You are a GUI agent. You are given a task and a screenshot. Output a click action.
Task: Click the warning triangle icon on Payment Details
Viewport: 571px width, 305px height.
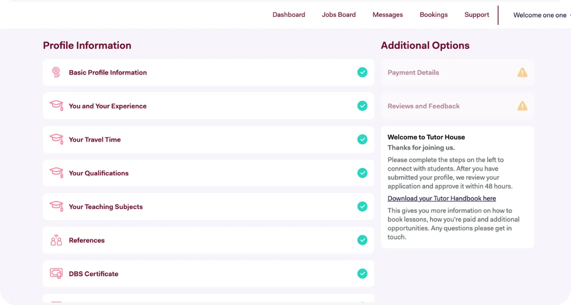click(x=522, y=73)
